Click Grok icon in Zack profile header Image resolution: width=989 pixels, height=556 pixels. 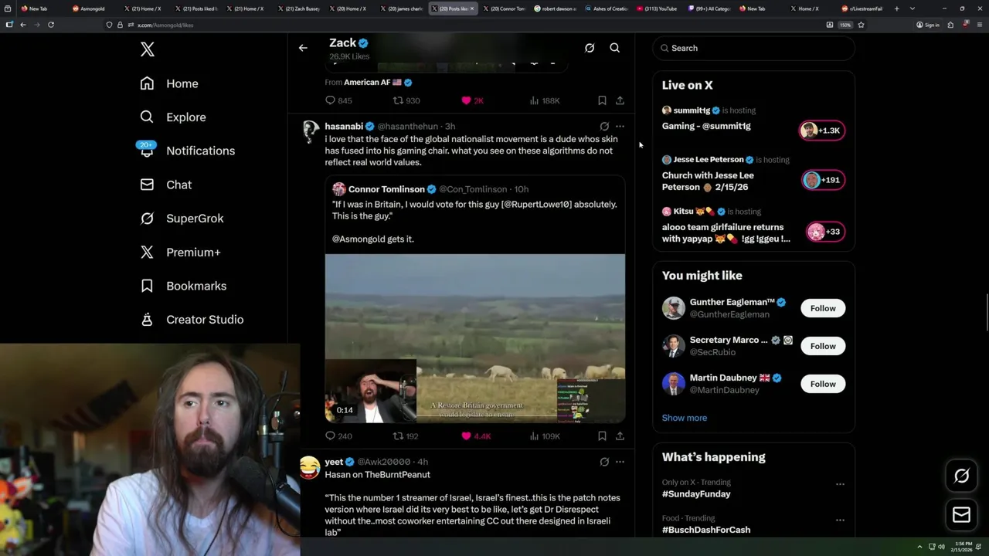coord(590,48)
